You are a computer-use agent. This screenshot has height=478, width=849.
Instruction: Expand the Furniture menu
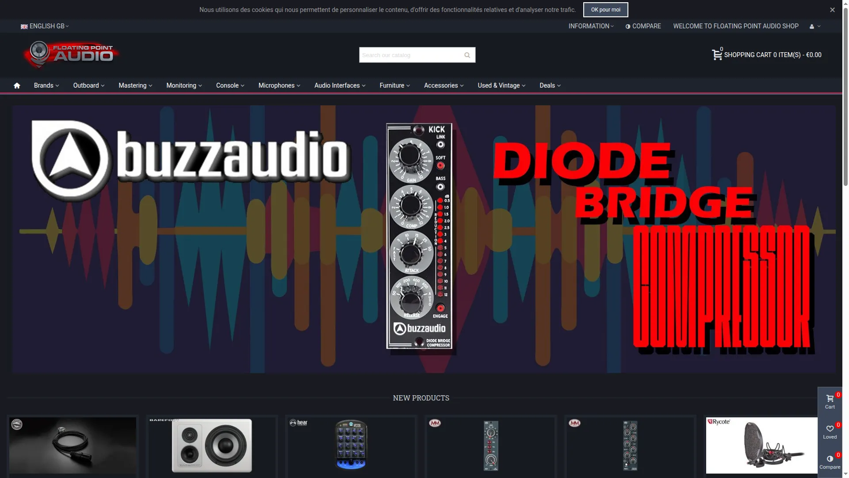pos(395,86)
